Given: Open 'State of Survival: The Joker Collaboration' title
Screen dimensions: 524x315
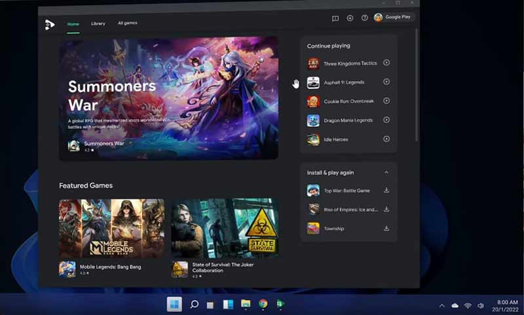Looking at the screenshot, I should 223,267.
